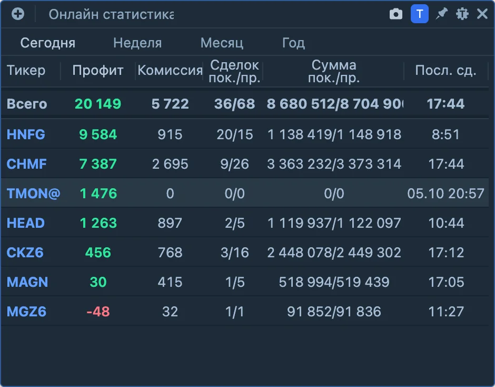
Task: Sort by the Комиссия column header
Action: click(x=170, y=70)
